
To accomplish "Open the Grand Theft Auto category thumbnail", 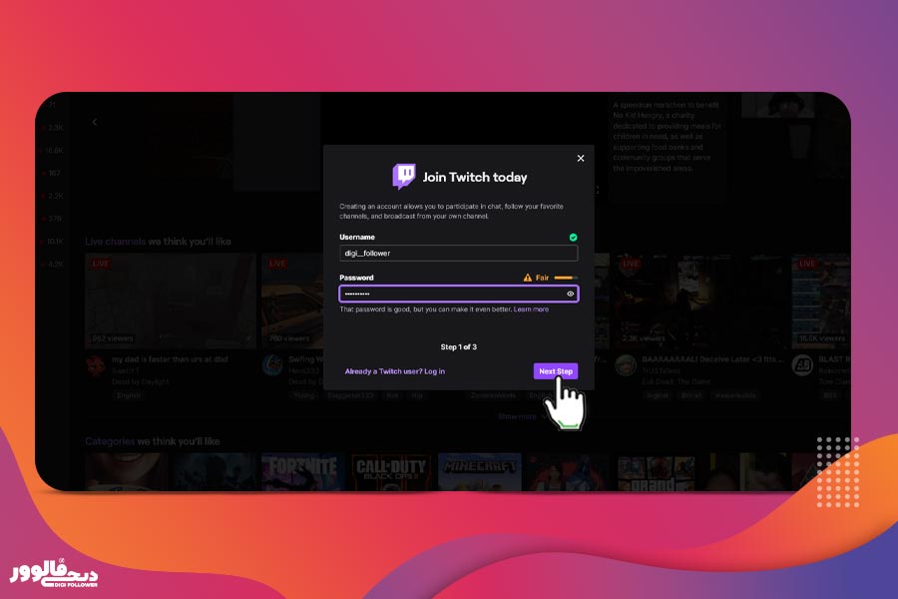I will pyautogui.click(x=657, y=472).
